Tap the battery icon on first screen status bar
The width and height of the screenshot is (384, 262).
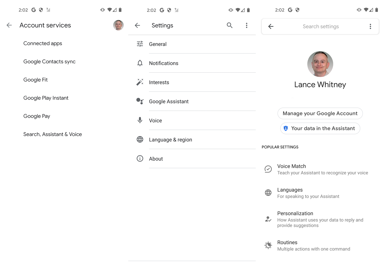tap(120, 10)
